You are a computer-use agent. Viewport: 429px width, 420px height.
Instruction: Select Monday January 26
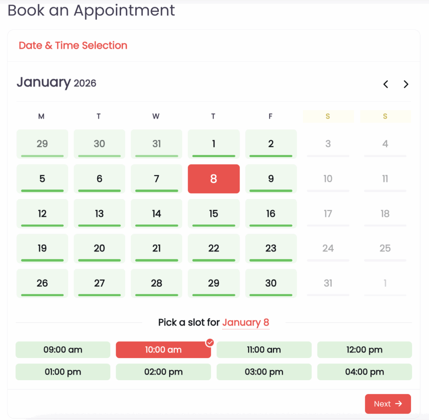click(42, 283)
